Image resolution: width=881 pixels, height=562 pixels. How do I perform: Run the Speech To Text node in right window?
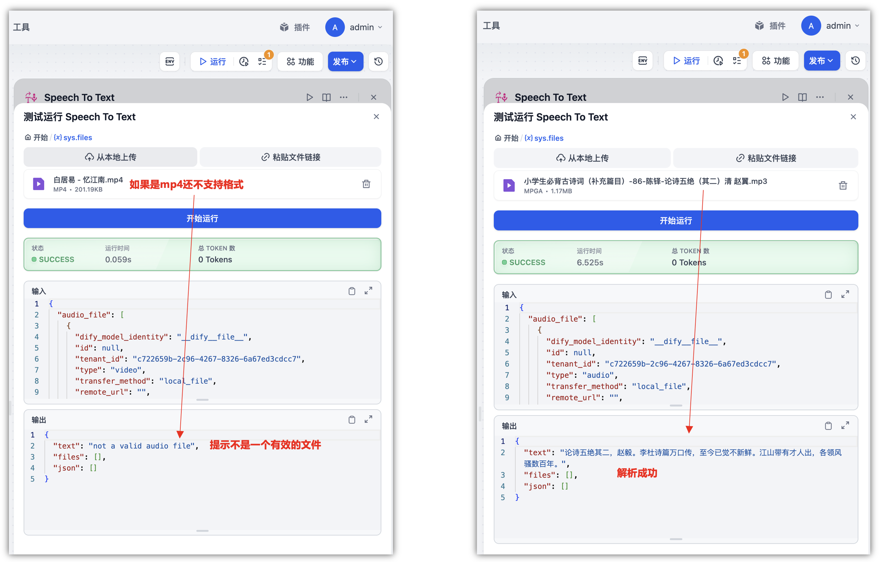click(785, 97)
